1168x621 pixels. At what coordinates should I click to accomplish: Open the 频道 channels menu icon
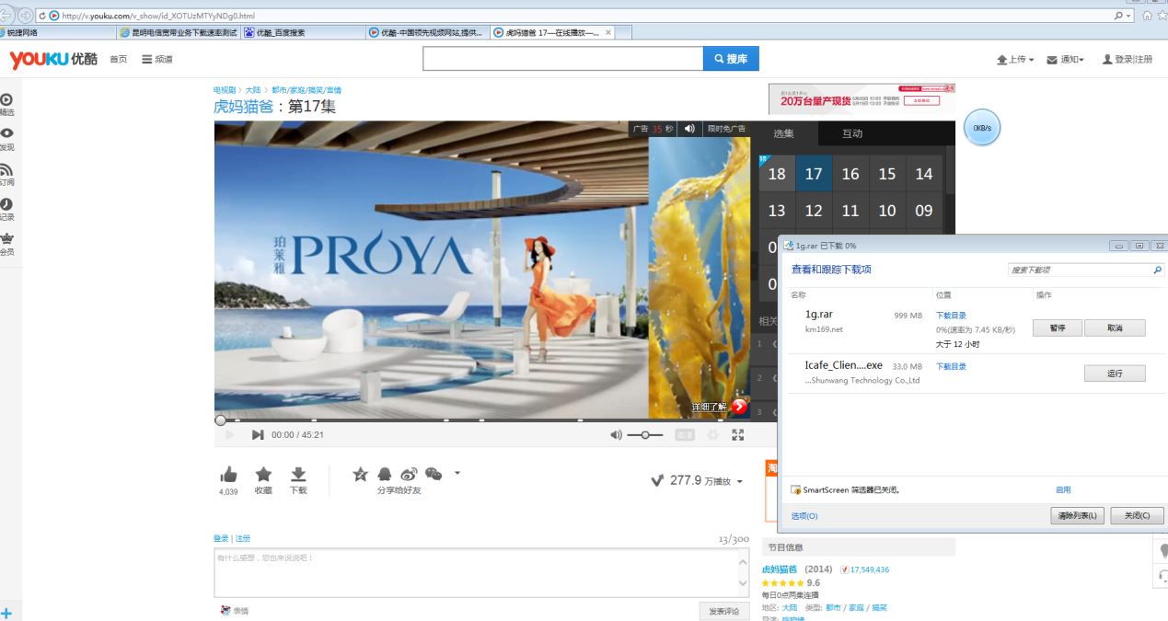coord(147,59)
